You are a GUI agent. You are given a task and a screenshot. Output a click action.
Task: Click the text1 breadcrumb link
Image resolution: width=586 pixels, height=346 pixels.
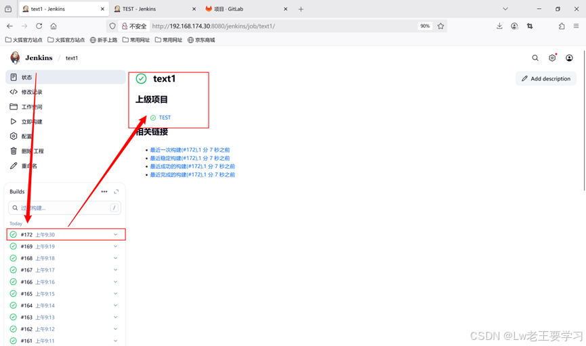pos(72,58)
